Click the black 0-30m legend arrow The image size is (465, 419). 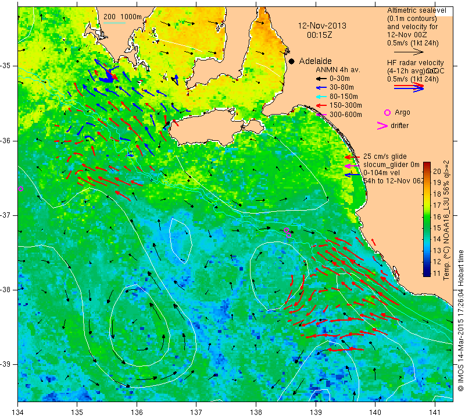click(321, 79)
